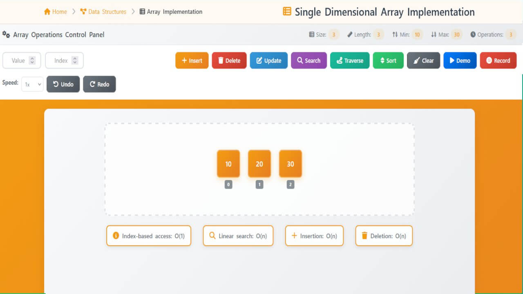Viewport: 523px width, 294px height.
Task: Sort the array elements
Action: [x=388, y=60]
